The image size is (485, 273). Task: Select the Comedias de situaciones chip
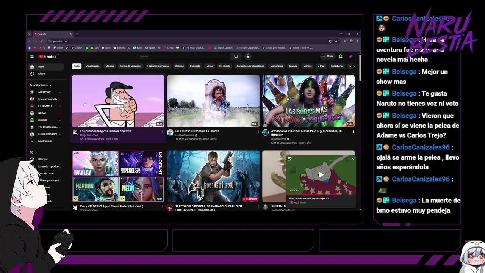coord(250,66)
